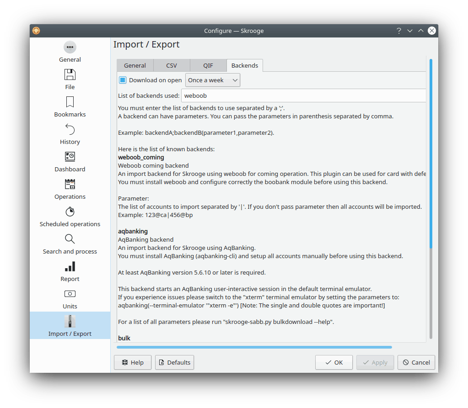Select the Report bar-chart icon
The width and height of the screenshot is (468, 408).
(x=70, y=266)
